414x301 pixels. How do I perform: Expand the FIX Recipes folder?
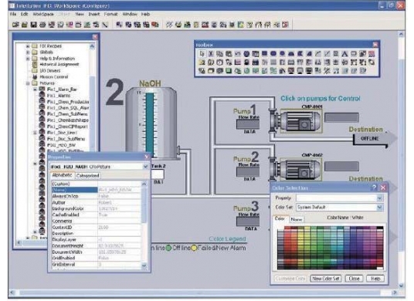coord(28,46)
